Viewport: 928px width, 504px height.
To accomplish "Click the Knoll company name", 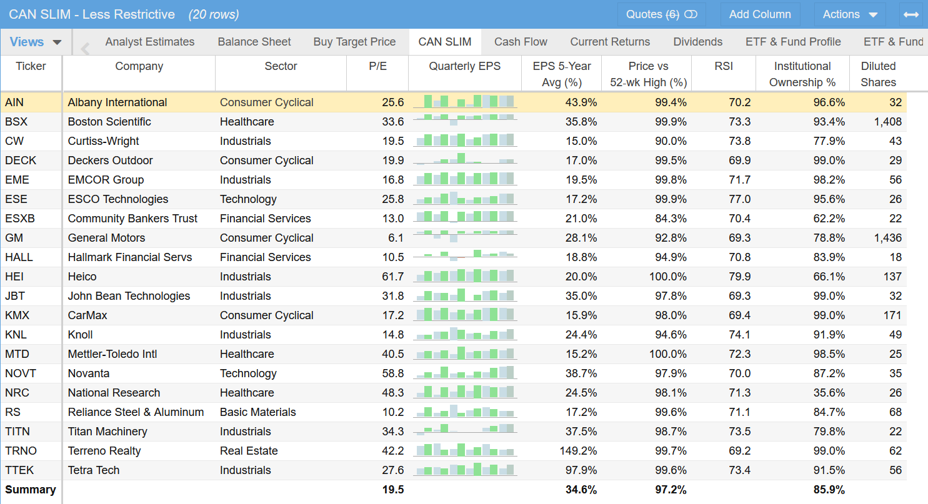I will coord(81,335).
